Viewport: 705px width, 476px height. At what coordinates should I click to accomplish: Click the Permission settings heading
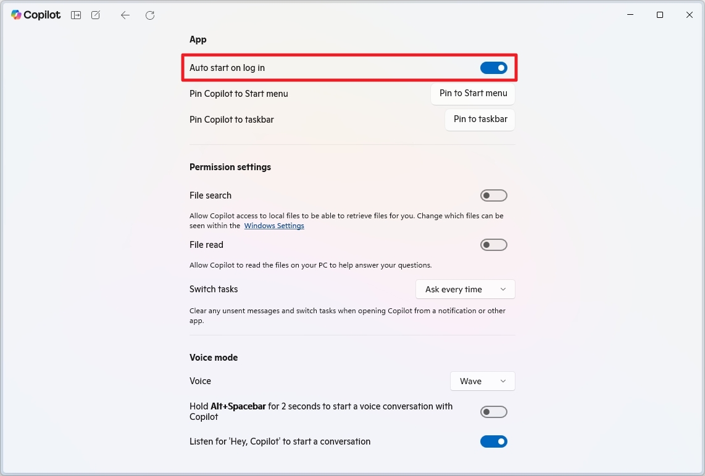(230, 167)
